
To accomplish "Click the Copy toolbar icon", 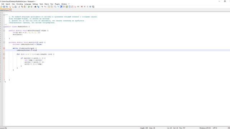I will [22, 7].
